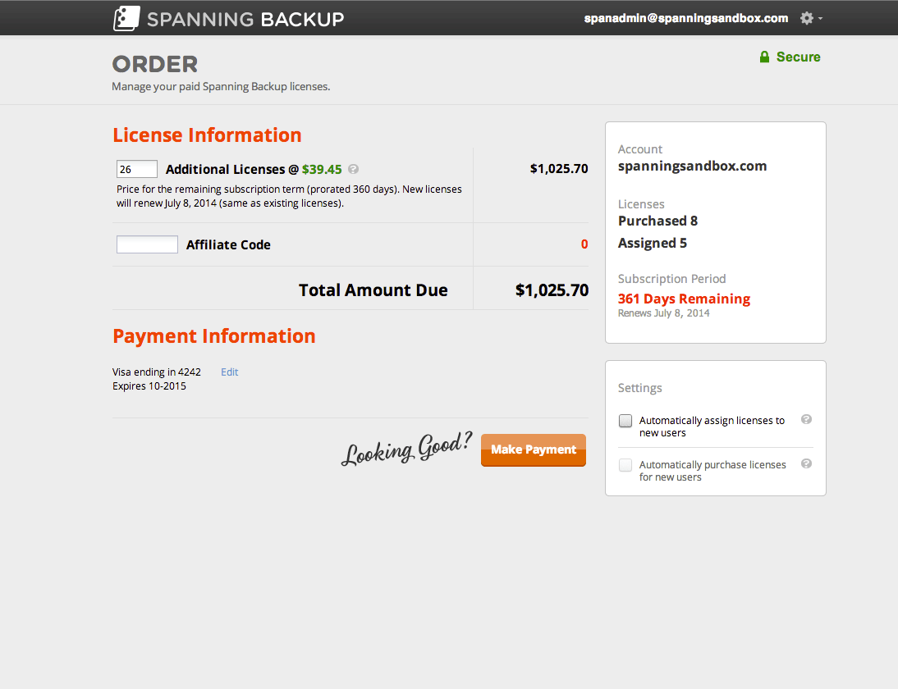The image size is (898, 689).
Task: Click Visa ending in 4242 text
Action: click(156, 372)
